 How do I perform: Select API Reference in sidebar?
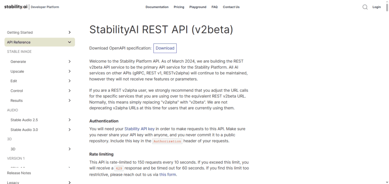[x=19, y=42]
